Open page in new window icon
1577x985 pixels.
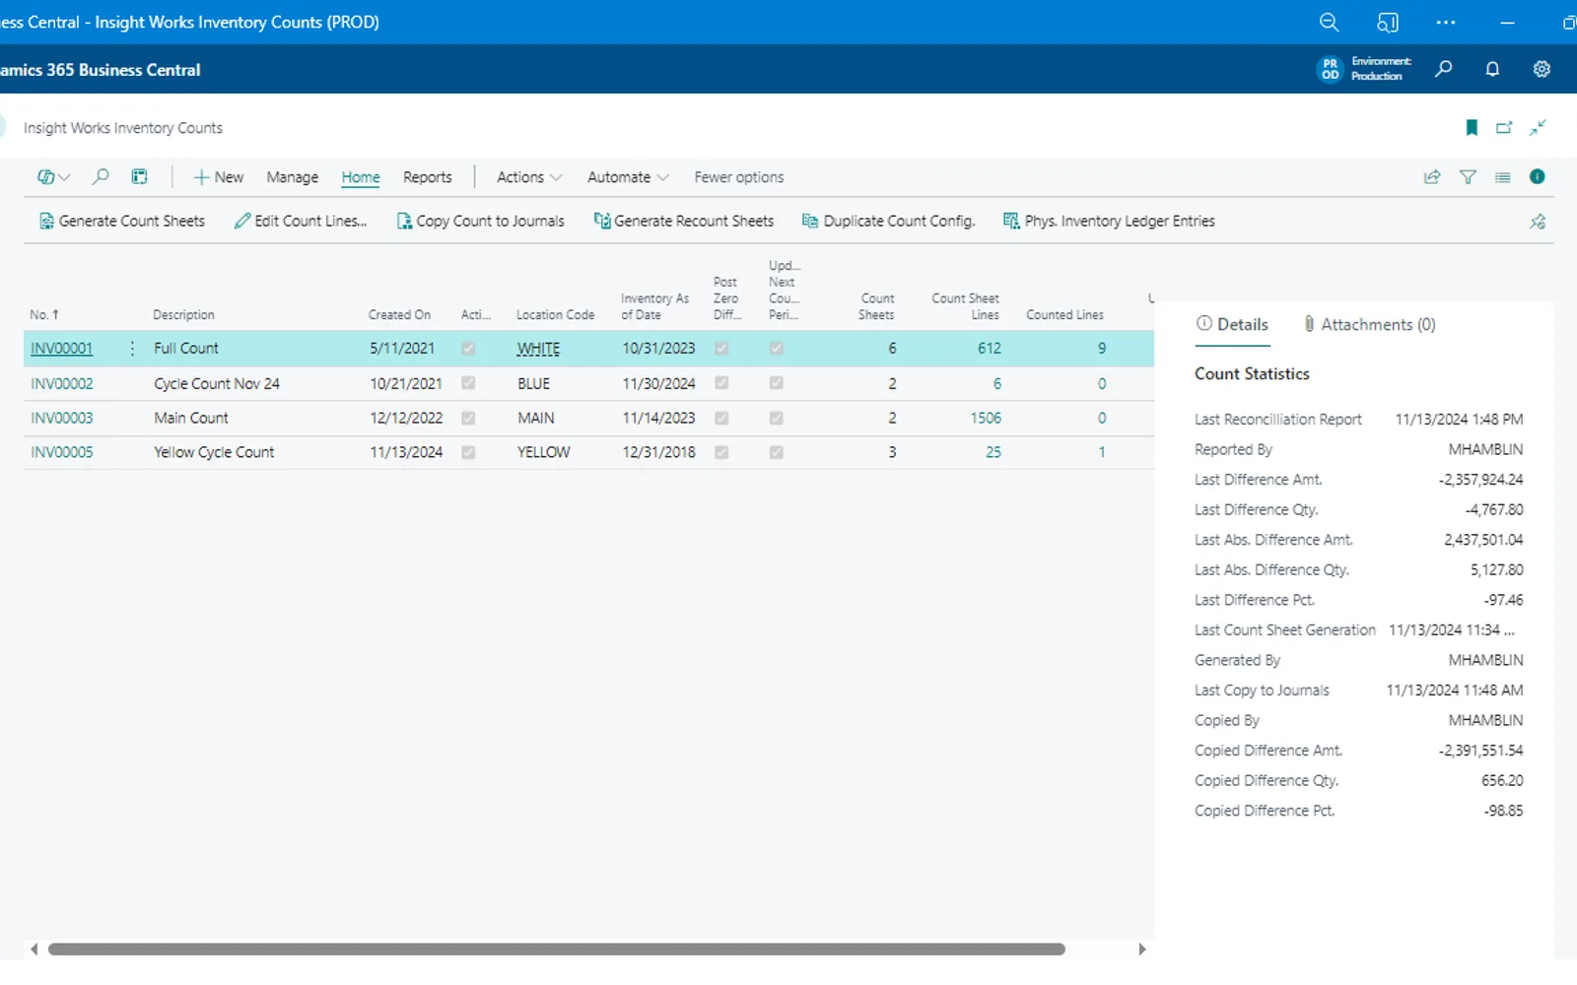click(1504, 127)
